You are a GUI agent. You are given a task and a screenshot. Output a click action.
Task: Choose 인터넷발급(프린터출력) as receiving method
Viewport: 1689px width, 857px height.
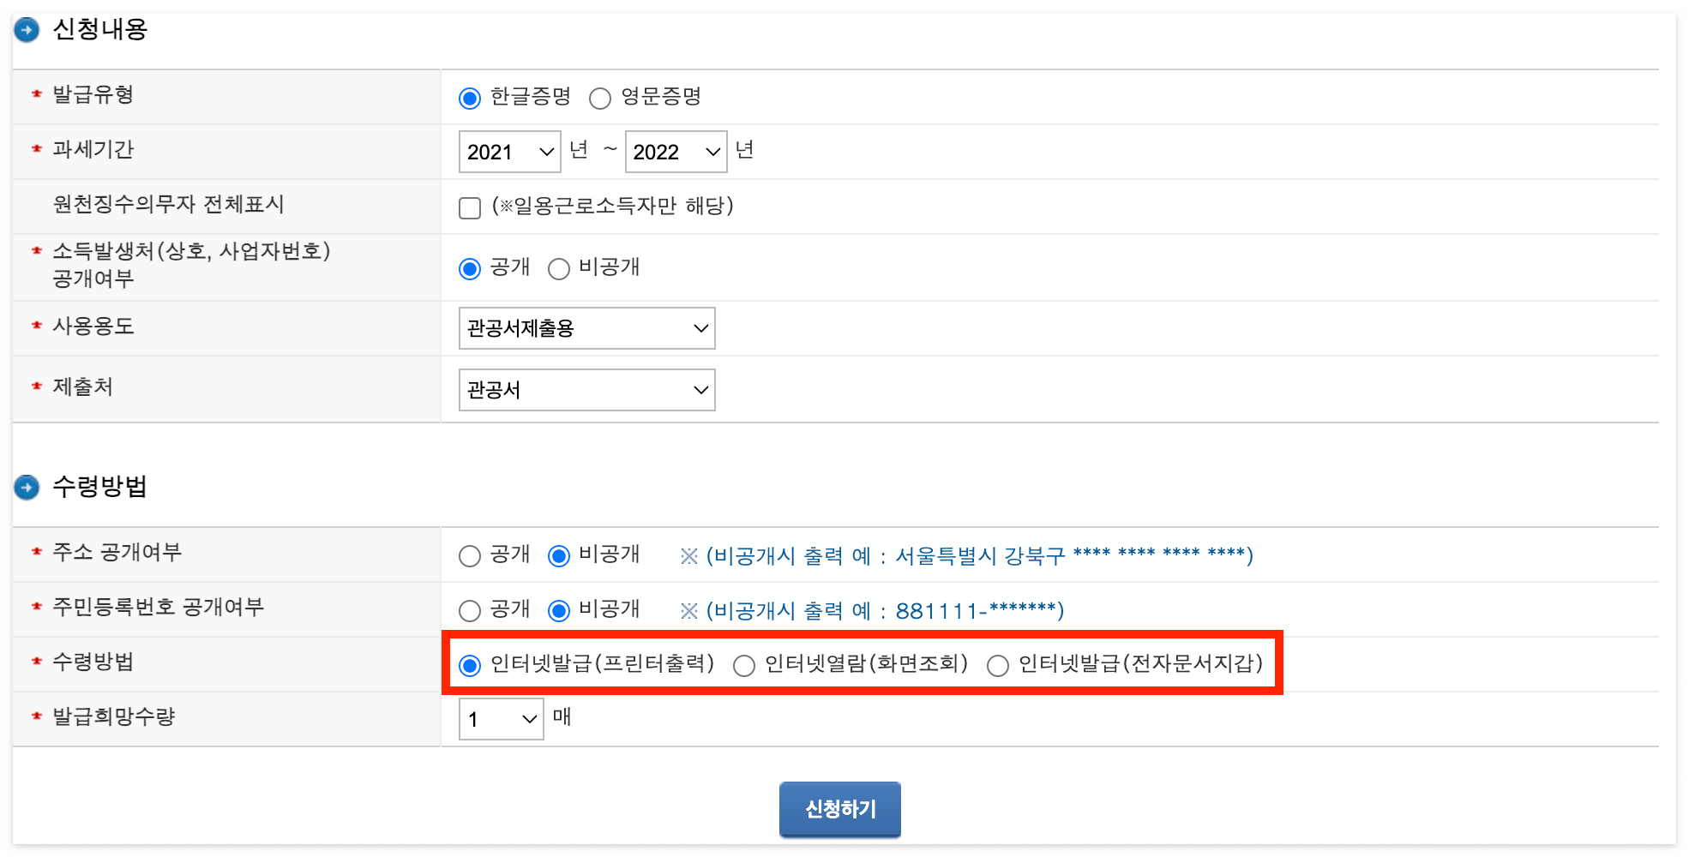pos(469,664)
